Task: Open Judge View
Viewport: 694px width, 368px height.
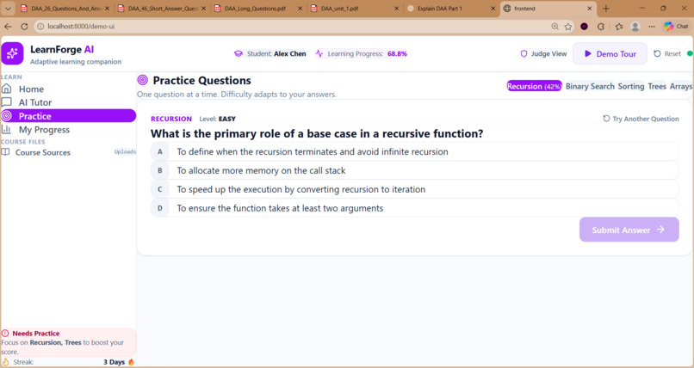Action: (543, 53)
